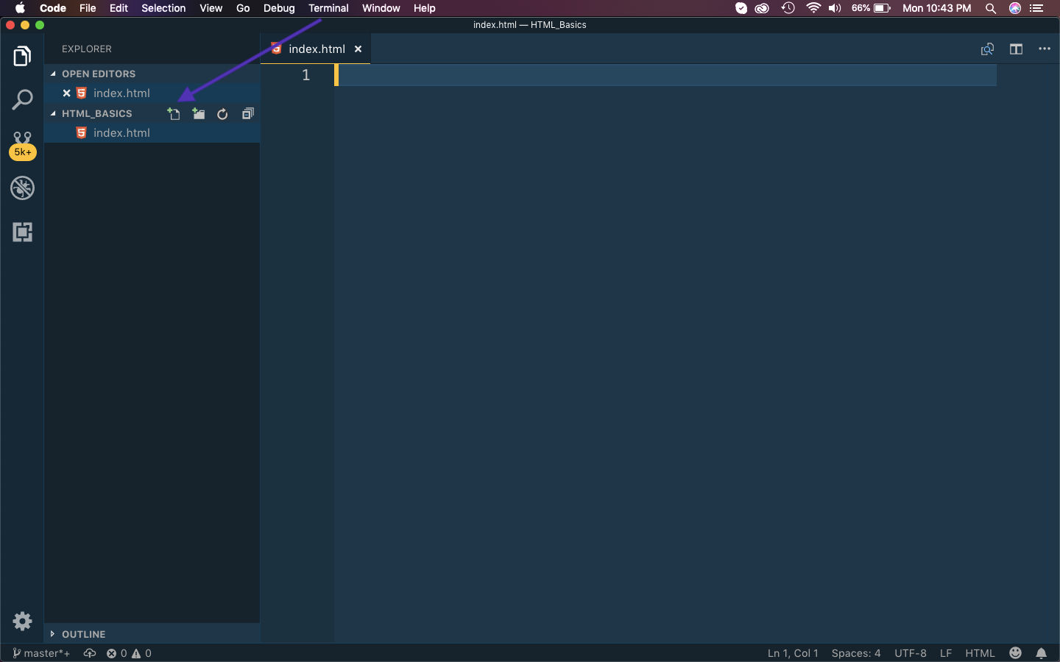
Task: Click the volume icon in menu bar
Action: point(835,8)
